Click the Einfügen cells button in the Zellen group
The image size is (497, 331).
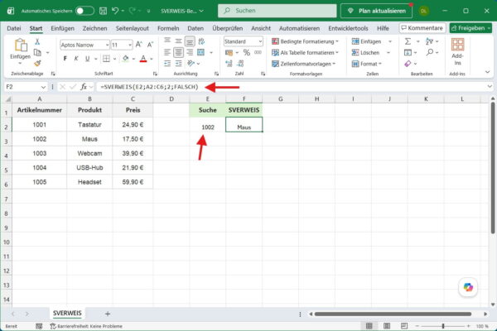(x=366, y=41)
